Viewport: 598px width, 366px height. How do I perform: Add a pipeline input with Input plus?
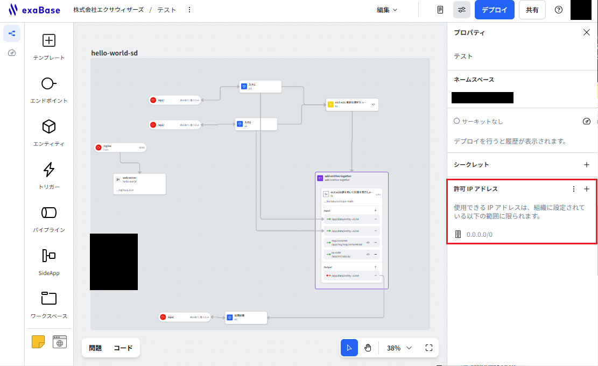click(375, 210)
